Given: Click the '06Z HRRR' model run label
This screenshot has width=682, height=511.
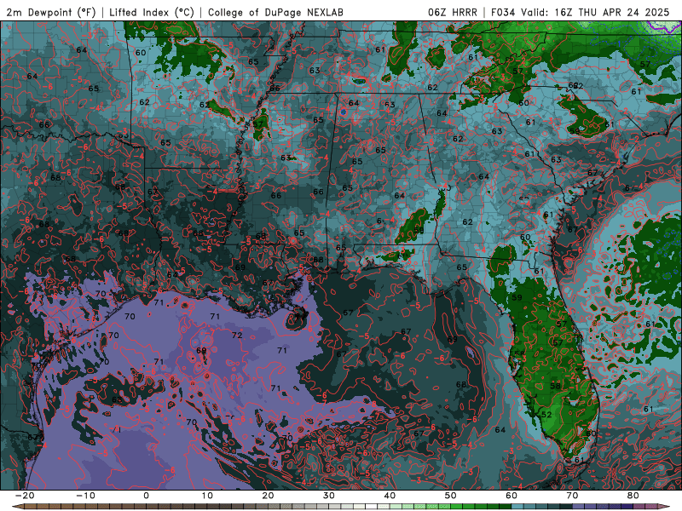Looking at the screenshot, I should (453, 12).
